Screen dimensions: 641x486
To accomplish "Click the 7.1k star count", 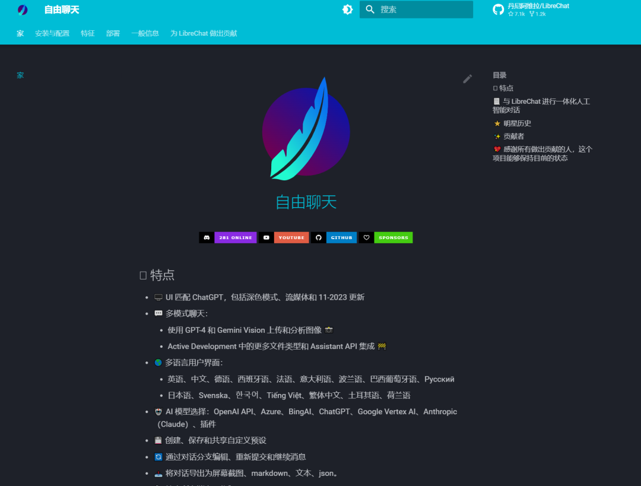I will click(517, 14).
